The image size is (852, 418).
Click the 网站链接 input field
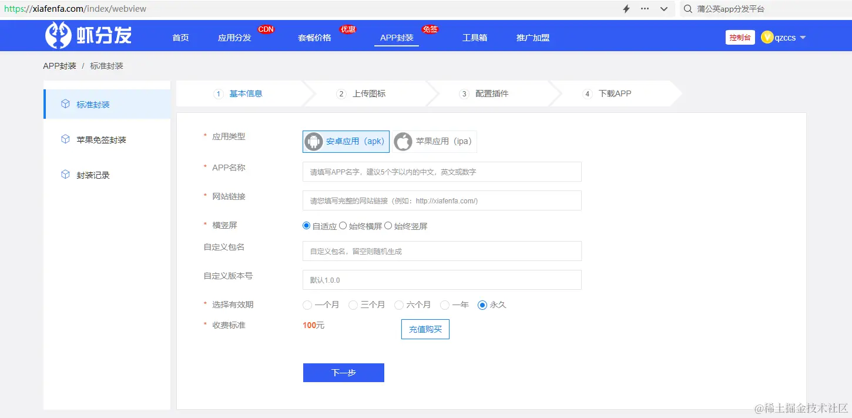tap(442, 200)
